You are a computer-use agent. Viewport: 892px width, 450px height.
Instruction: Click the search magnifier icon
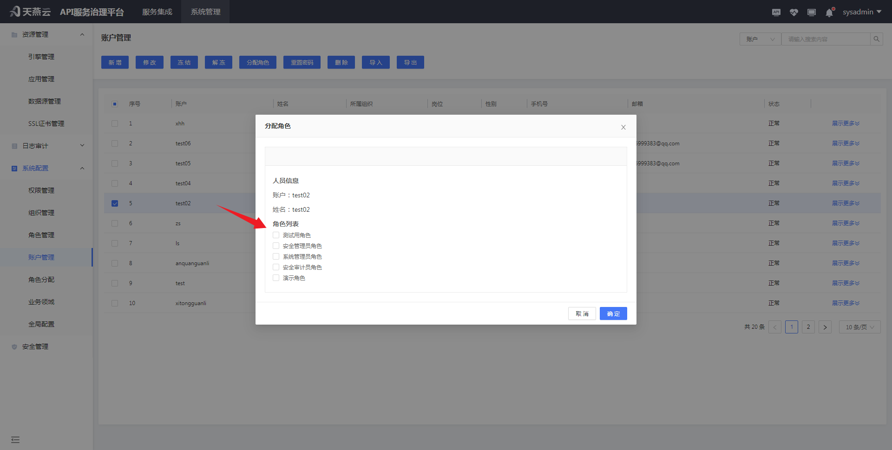[x=876, y=39]
